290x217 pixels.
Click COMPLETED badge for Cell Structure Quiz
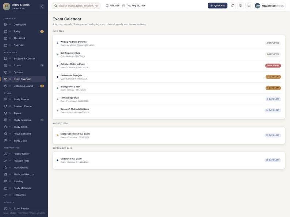click(273, 54)
